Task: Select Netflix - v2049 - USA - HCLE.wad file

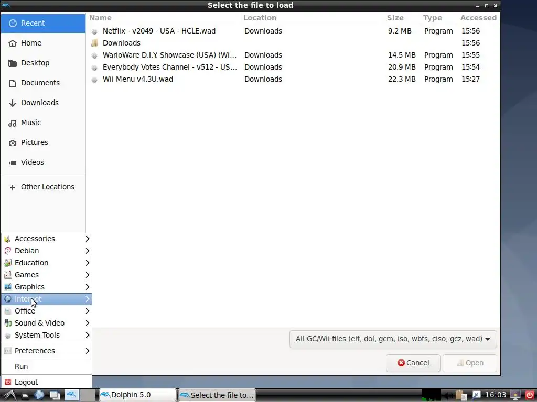Action: (x=294, y=31)
